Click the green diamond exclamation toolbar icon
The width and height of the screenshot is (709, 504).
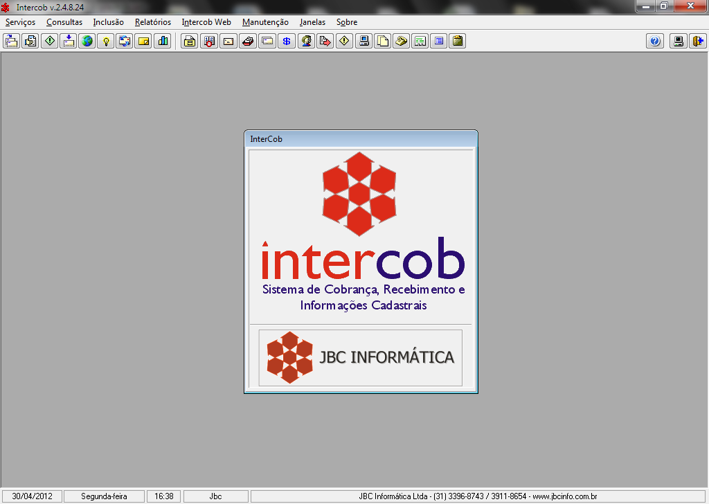pyautogui.click(x=49, y=41)
